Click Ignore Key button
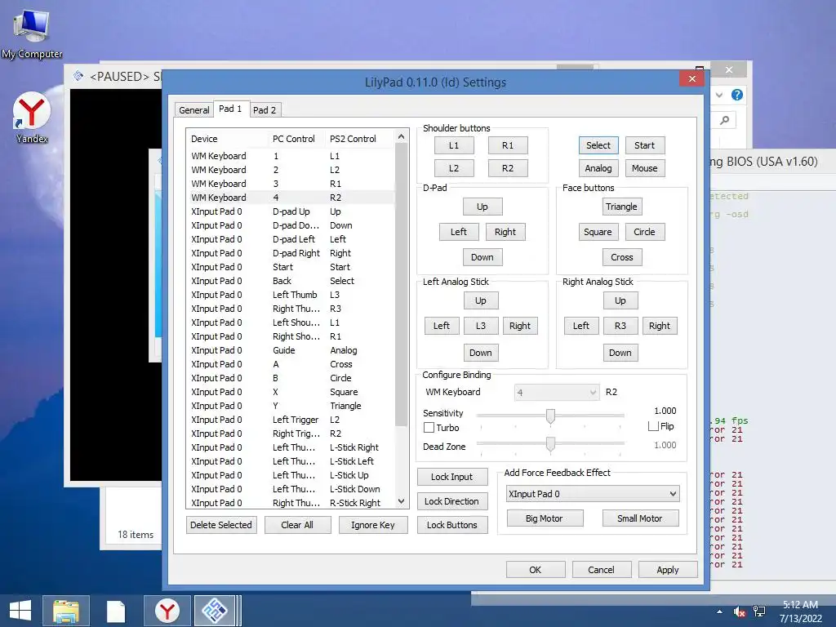The height and width of the screenshot is (627, 836). coord(372,525)
